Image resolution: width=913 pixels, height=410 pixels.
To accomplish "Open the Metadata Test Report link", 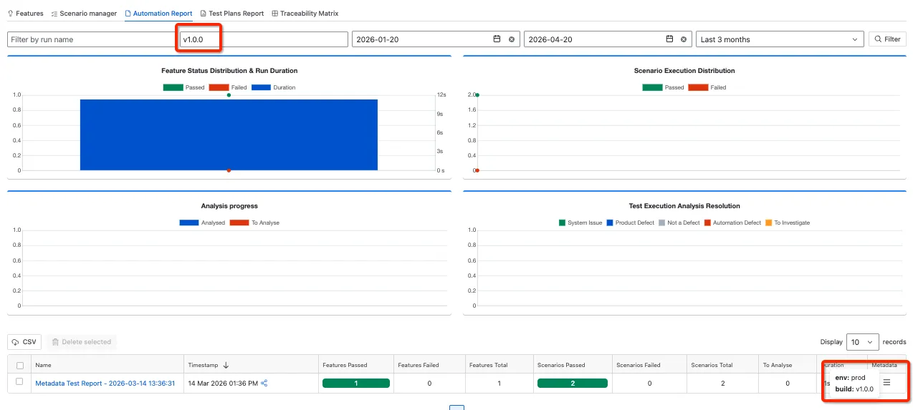I will tap(105, 383).
